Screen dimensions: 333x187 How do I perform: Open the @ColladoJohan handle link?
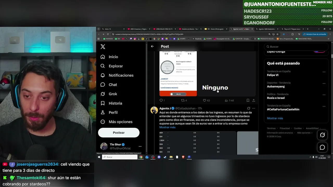tap(185, 108)
